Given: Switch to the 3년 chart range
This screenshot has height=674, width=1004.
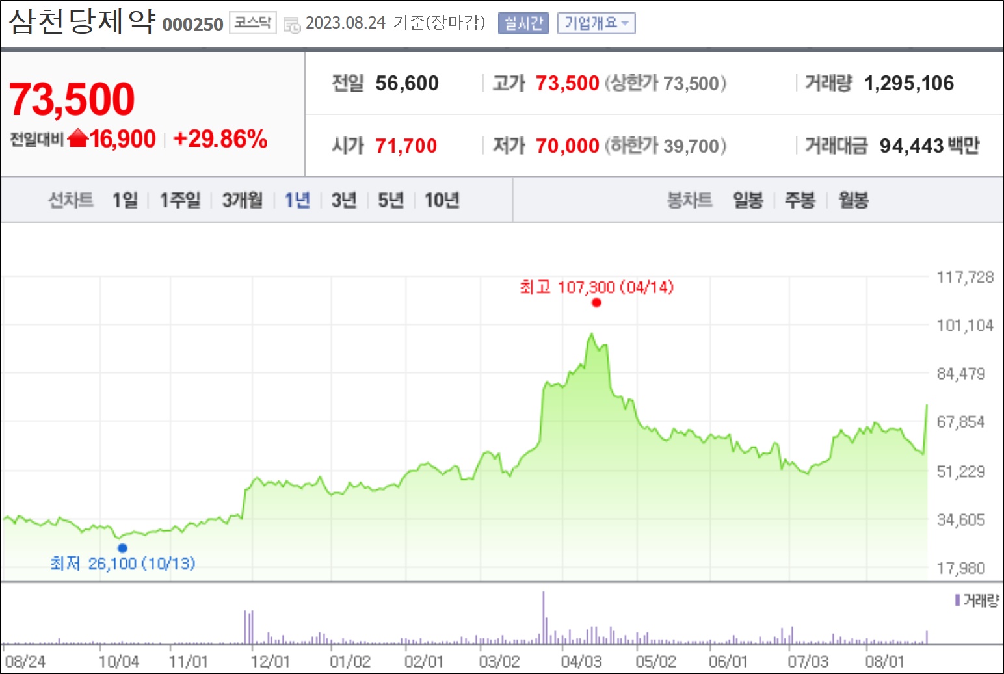Looking at the screenshot, I should pos(344,200).
